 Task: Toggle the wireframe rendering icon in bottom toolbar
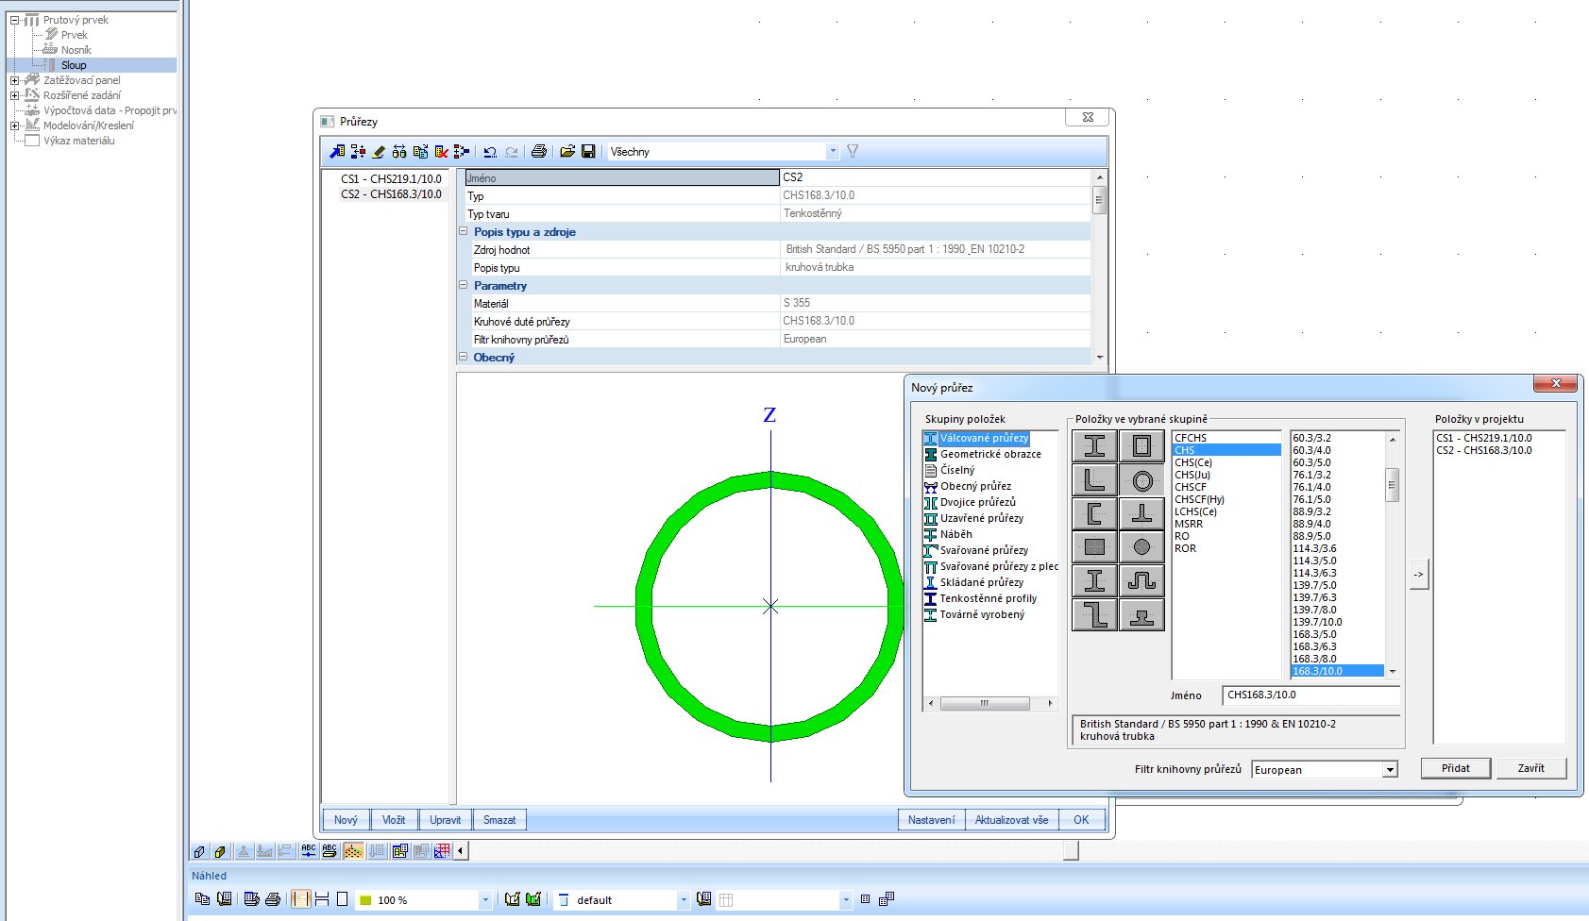[x=199, y=850]
